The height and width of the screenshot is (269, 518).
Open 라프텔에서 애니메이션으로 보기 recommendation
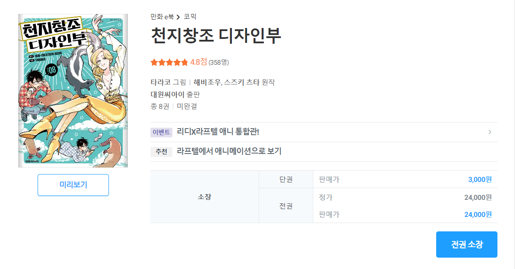pos(229,152)
